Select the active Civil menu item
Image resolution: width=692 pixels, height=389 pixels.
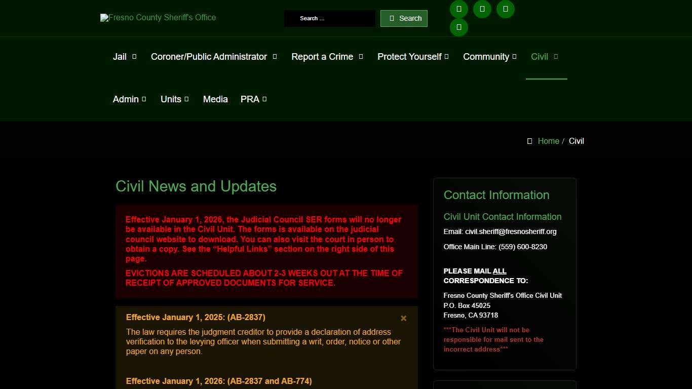[540, 57]
